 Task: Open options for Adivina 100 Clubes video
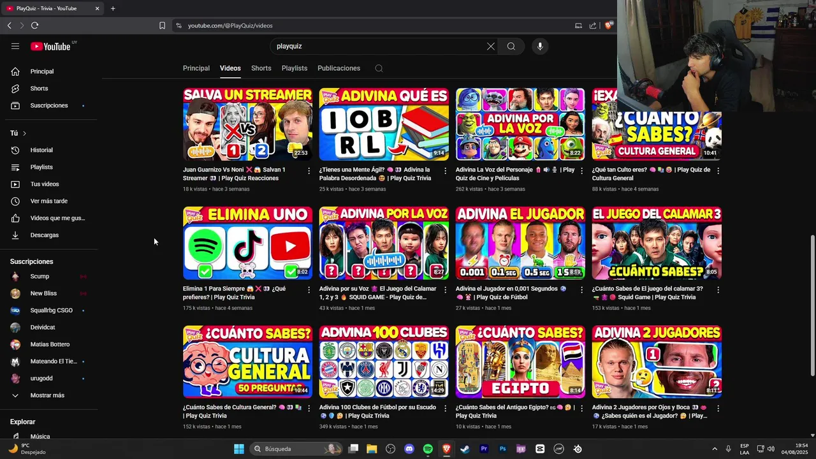[445, 408]
